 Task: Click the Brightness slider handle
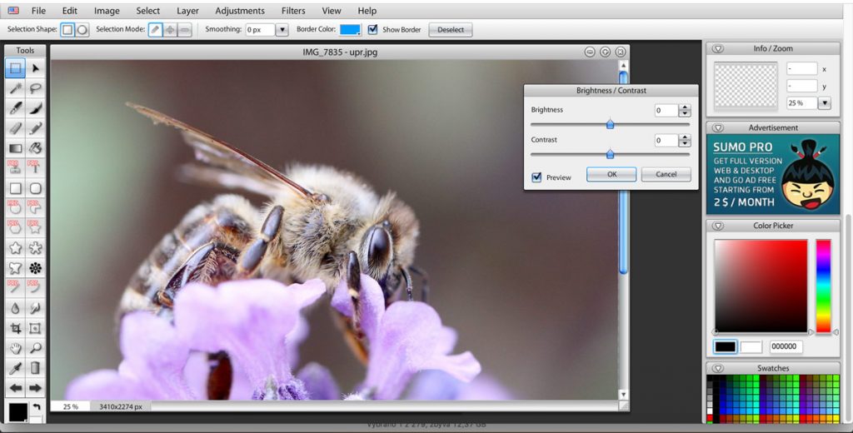point(610,124)
